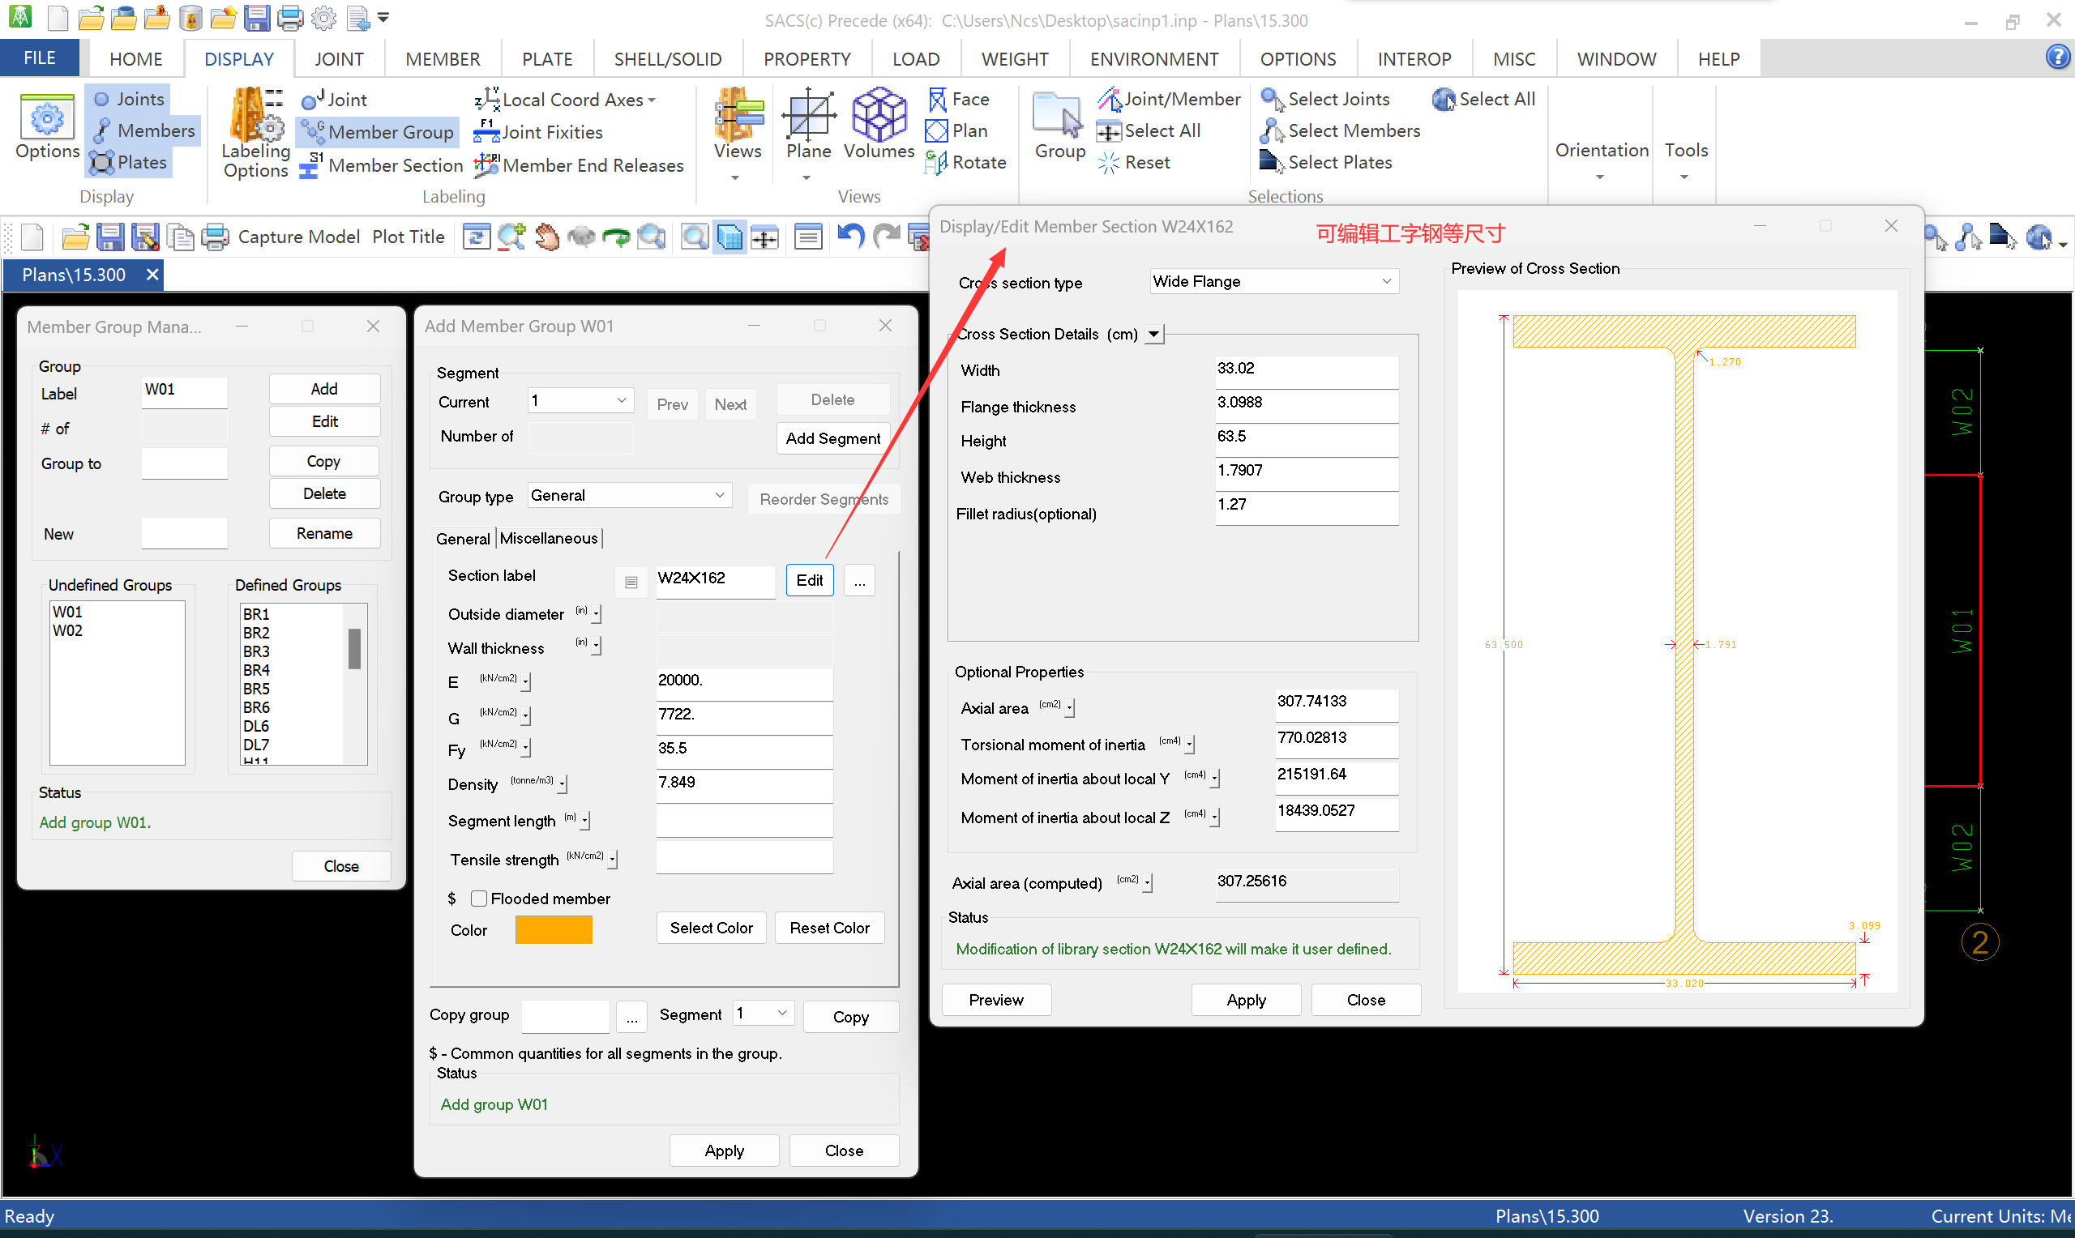
Task: Open Display Options gear icon
Action: click(x=47, y=118)
